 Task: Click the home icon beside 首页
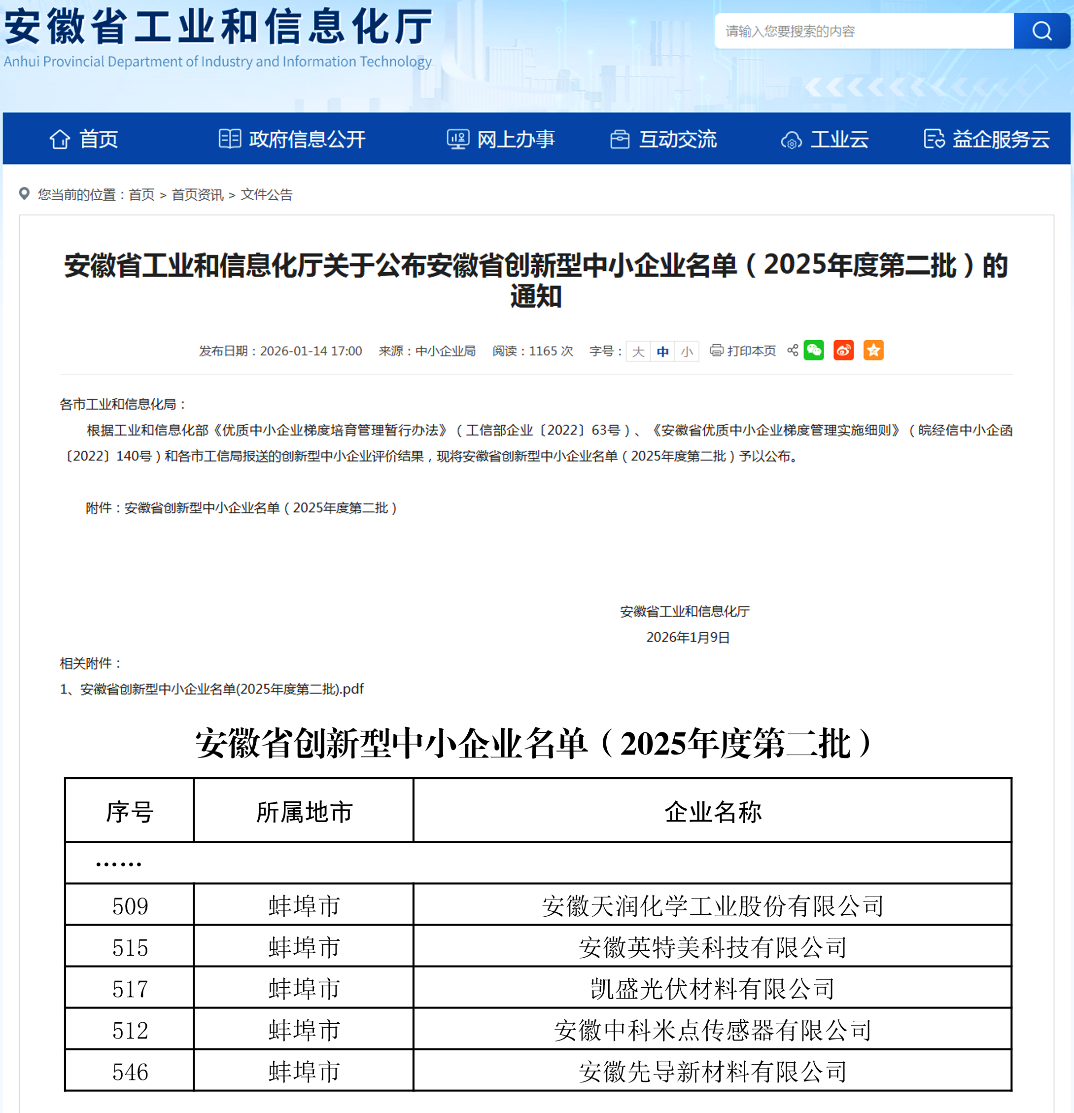[61, 139]
